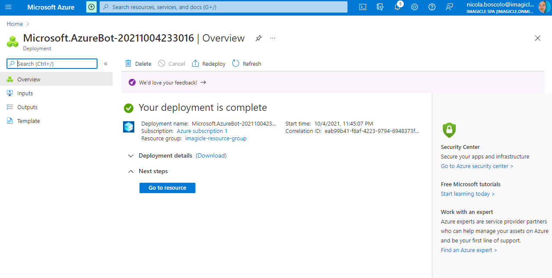This screenshot has width=552, height=278.
Task: Open the Azure portal hamburger menu
Action: tap(8, 7)
